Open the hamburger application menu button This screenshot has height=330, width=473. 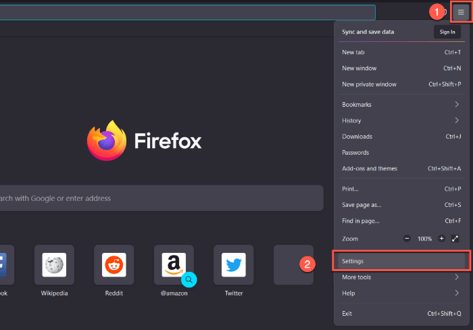(x=461, y=12)
